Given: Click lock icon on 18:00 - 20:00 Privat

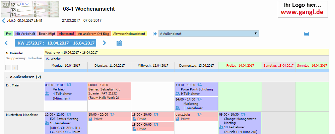Looking at the screenshot, I should coord(90,119).
